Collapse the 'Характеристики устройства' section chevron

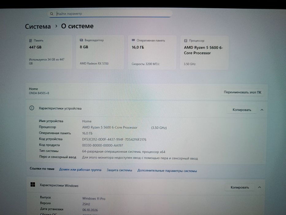click(262, 110)
